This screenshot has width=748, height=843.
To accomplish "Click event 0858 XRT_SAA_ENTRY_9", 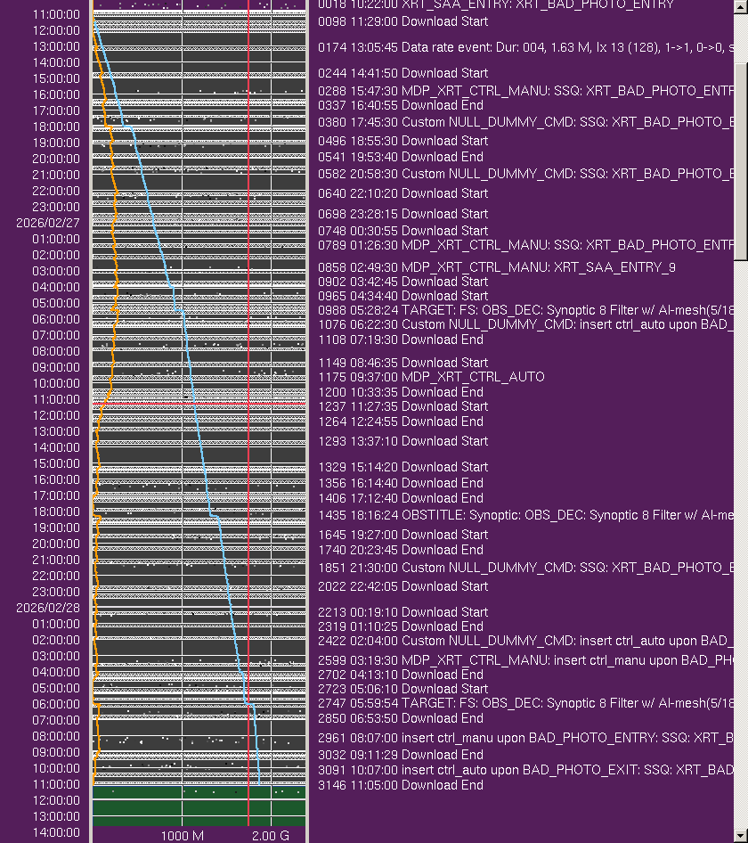I will (x=497, y=267).
